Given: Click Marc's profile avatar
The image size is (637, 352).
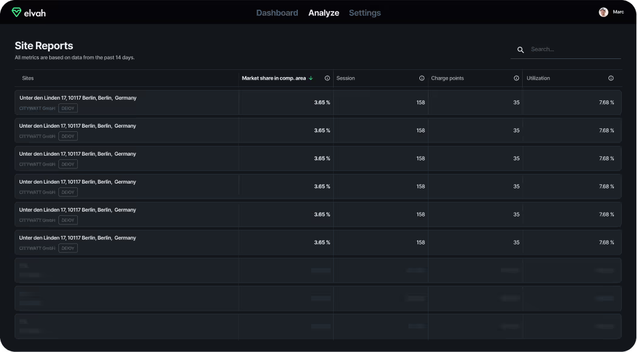Looking at the screenshot, I should tap(603, 12).
